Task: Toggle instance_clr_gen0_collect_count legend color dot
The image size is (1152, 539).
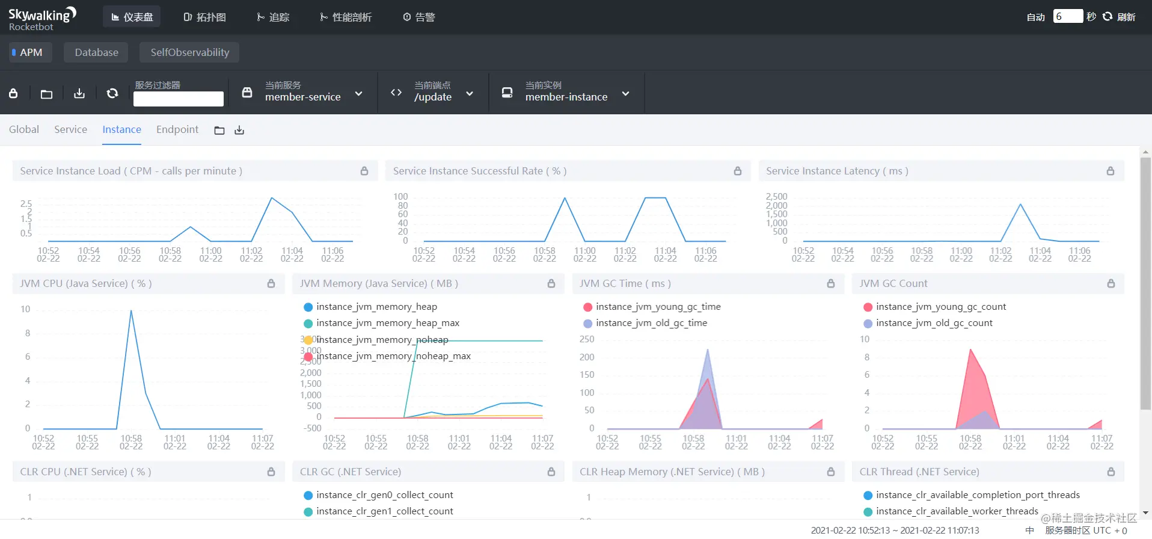Action: point(308,495)
